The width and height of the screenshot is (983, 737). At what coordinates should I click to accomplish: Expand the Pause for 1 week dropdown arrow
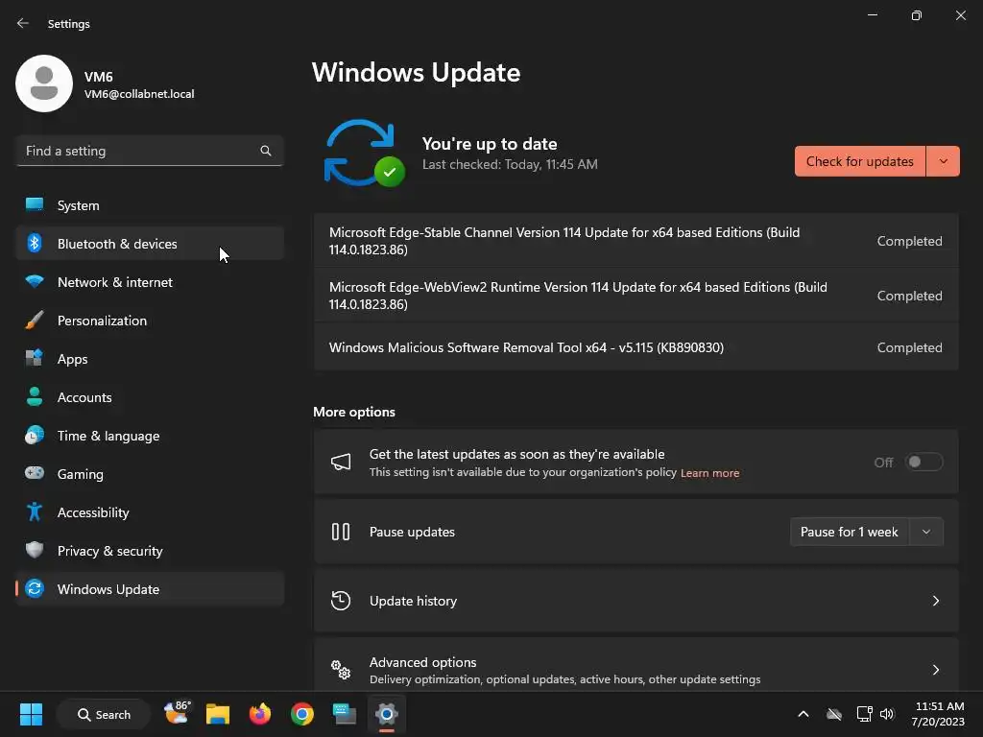coord(926,532)
